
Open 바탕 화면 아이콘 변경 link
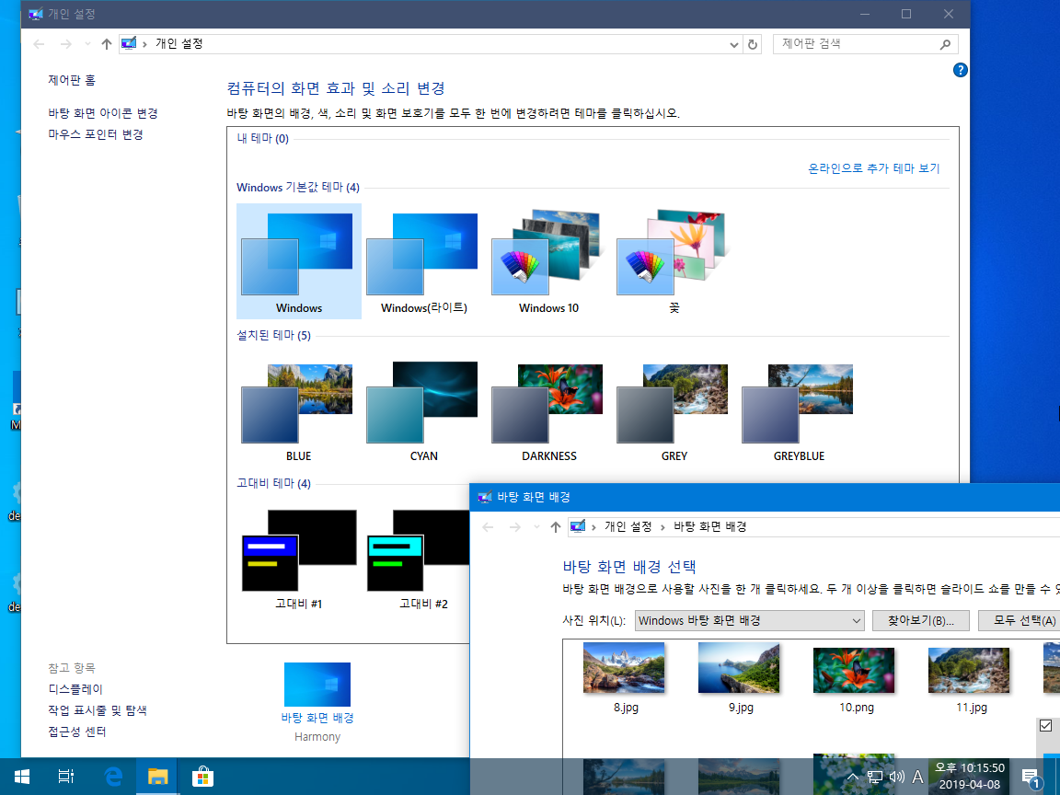pos(103,113)
